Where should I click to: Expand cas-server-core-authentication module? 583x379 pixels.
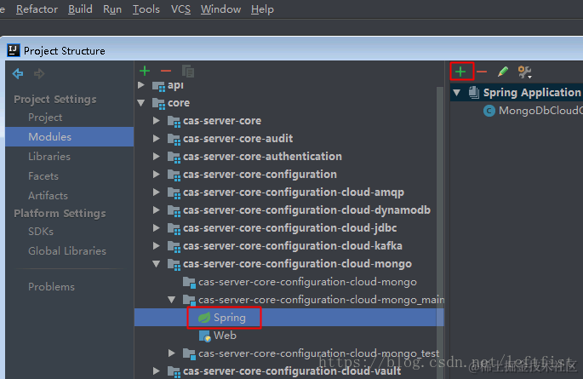(157, 157)
